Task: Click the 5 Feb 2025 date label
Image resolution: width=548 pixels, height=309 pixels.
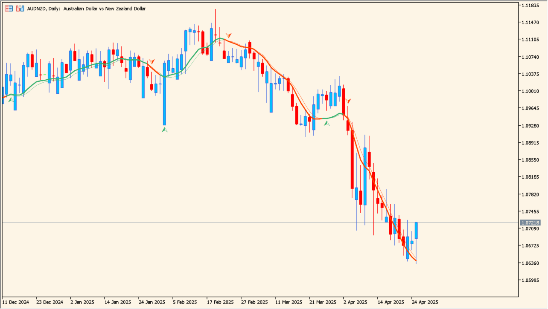Action: (185, 302)
